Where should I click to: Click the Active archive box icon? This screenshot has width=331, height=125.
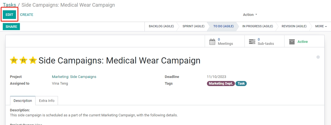pos(292,41)
